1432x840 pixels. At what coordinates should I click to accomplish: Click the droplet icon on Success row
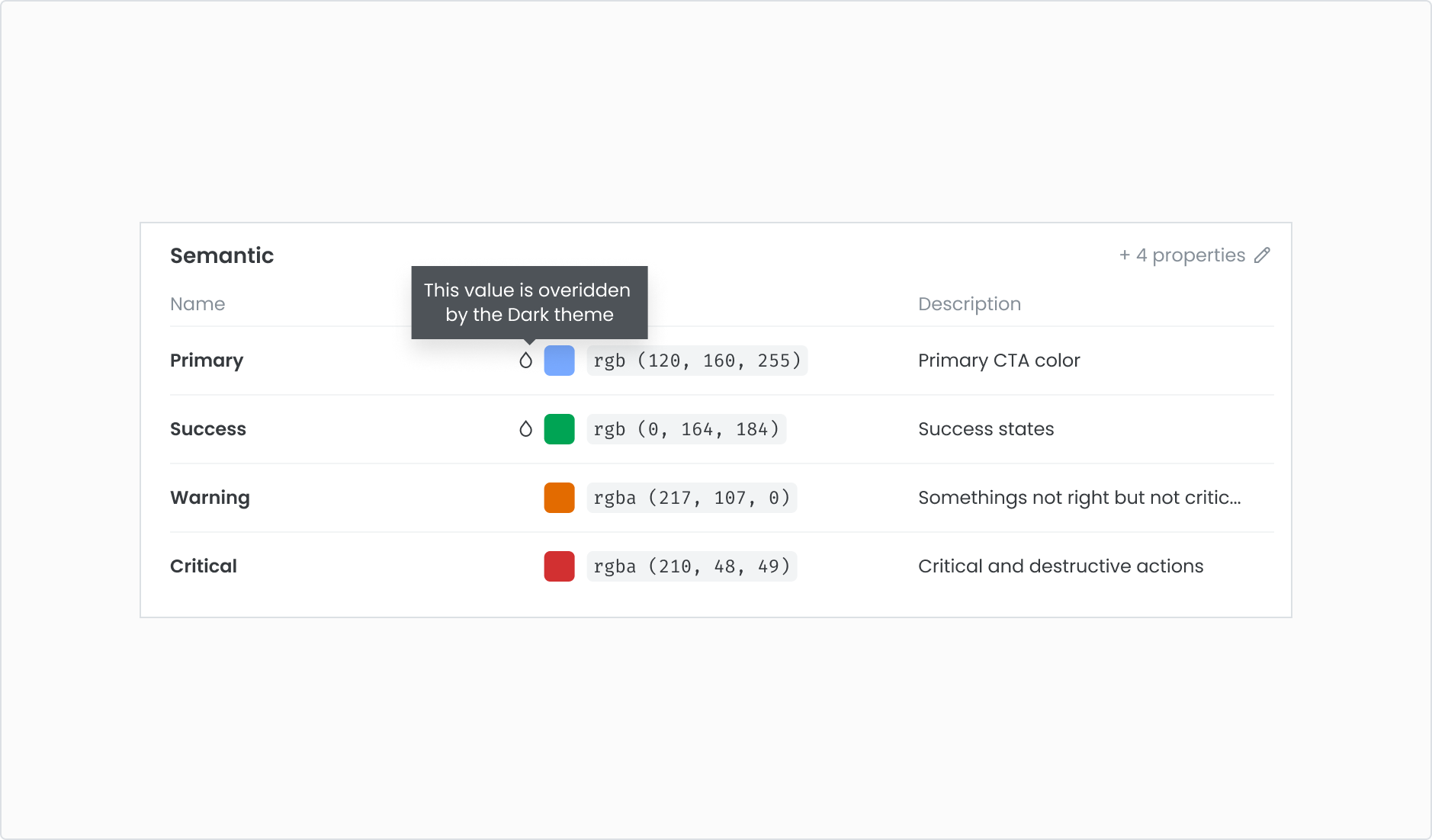point(525,429)
